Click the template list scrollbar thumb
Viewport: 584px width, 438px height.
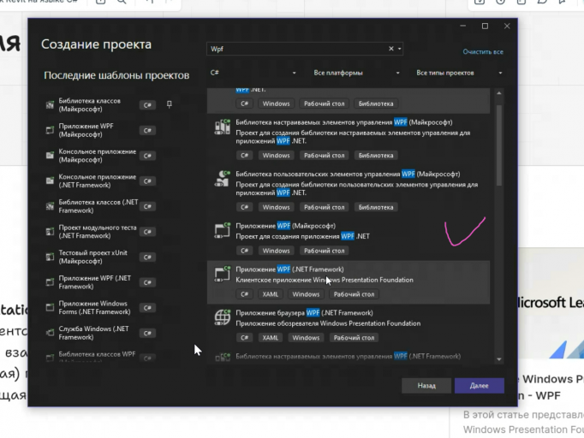point(499,145)
